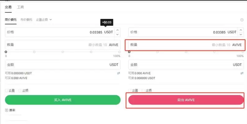Decrease the buy price with down arrow
Screen dimensions: 247x124
117,34
